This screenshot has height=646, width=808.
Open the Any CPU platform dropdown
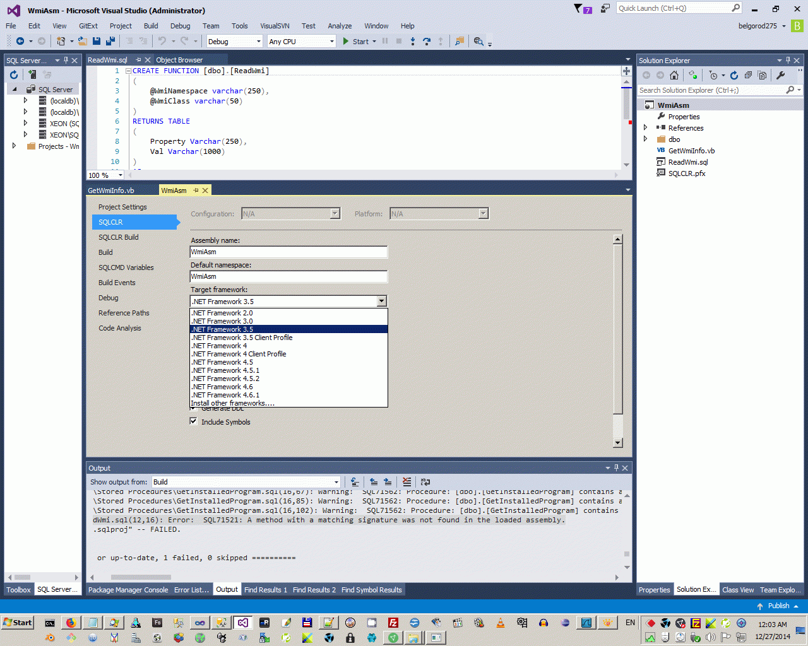pos(302,42)
